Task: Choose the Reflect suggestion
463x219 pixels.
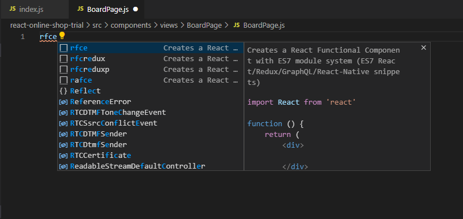Action: pyautogui.click(x=151, y=91)
